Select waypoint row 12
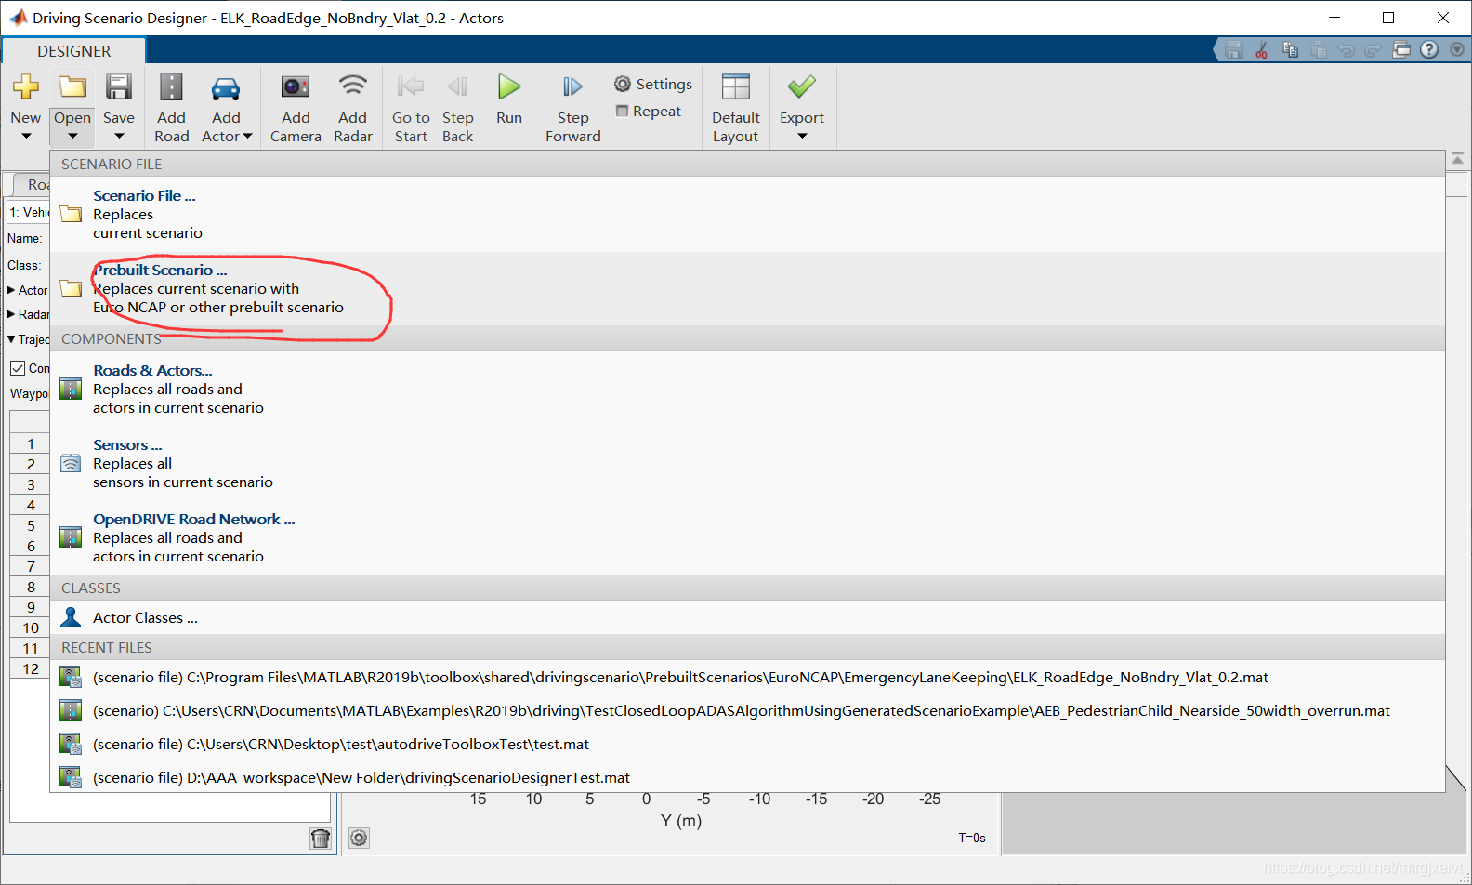 tap(31, 669)
